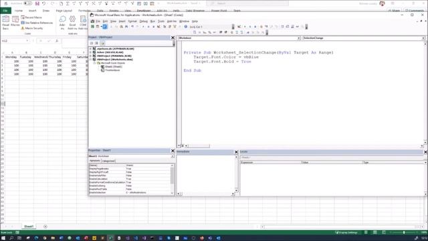428x241 pixels.
Task: Click the blue Help icon in VBA toolbar
Action: pos(186,27)
